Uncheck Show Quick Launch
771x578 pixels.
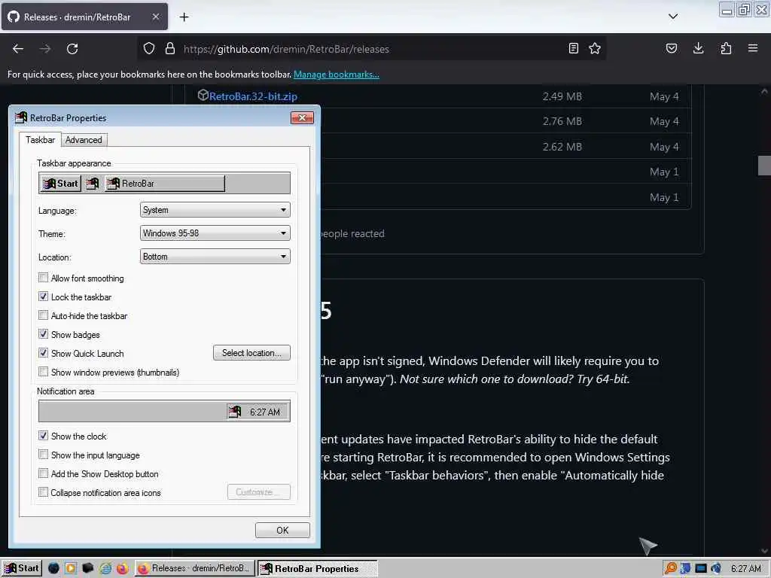click(x=43, y=353)
